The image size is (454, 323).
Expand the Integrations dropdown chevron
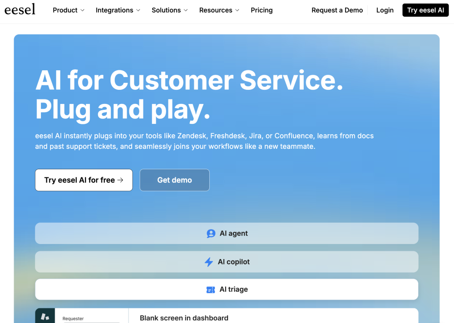[138, 10]
